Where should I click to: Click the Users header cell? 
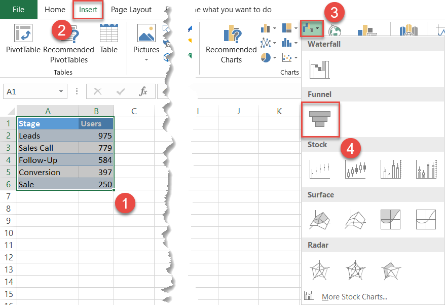point(96,123)
